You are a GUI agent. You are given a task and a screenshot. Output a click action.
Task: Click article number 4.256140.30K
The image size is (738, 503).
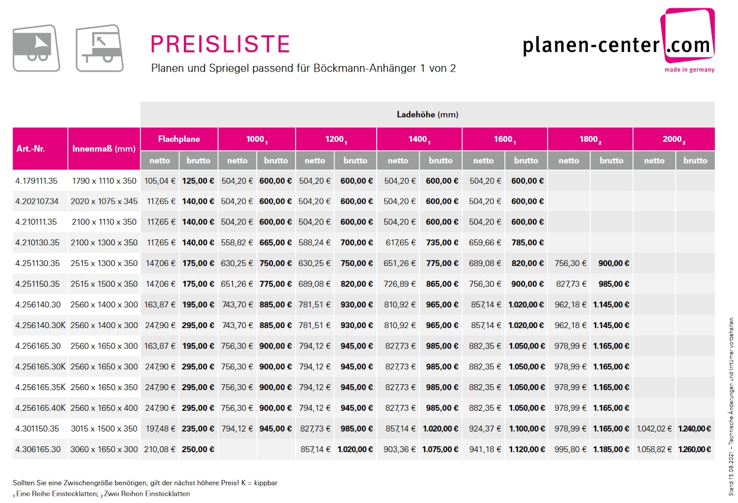[x=40, y=325]
